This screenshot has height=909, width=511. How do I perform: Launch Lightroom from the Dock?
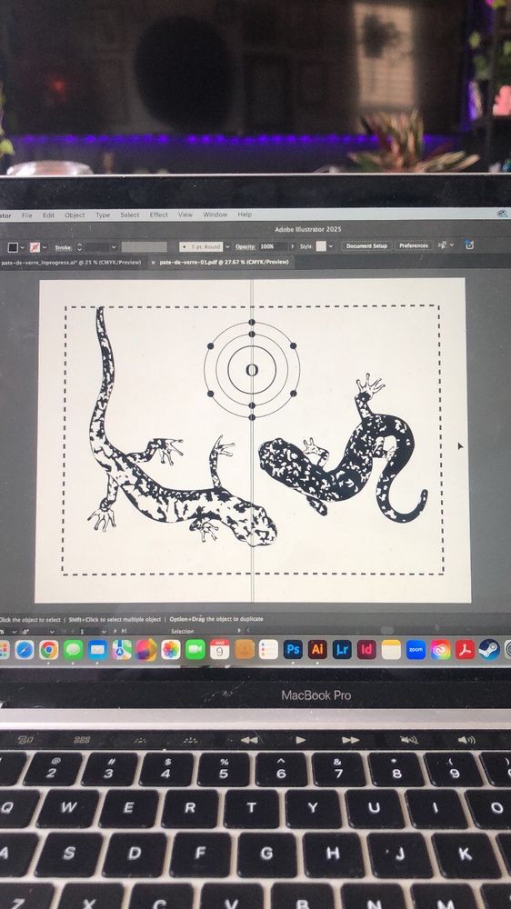342,650
